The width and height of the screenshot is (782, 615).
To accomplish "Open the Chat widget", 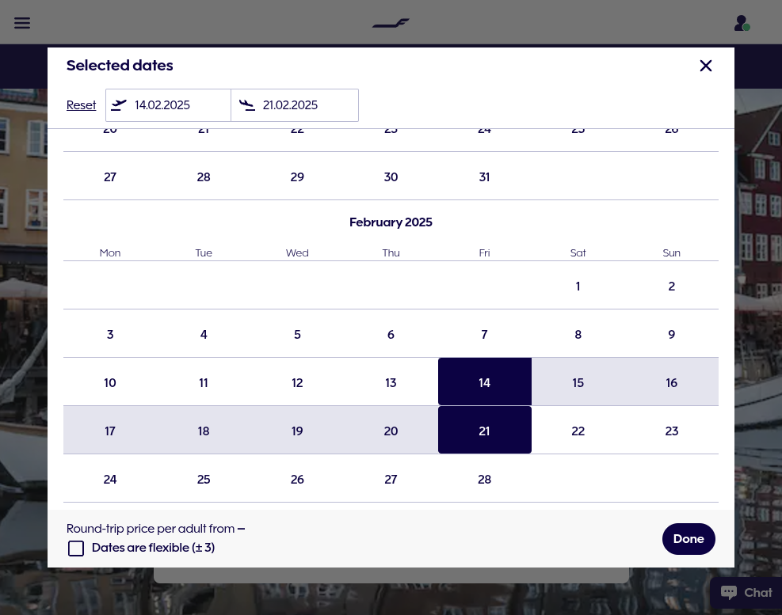I will click(x=746, y=593).
